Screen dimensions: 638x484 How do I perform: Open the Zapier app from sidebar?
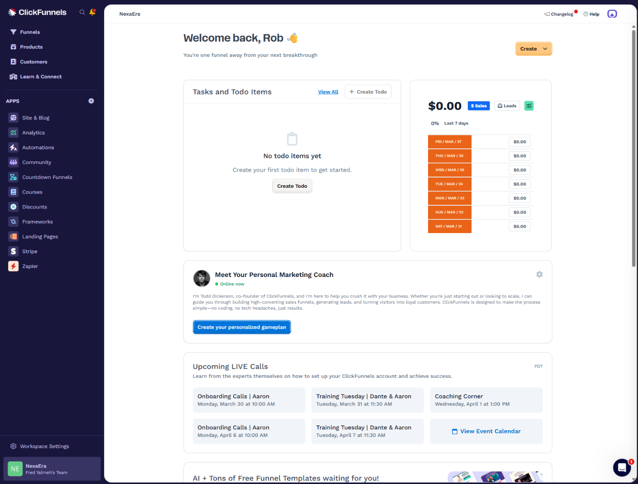click(30, 266)
